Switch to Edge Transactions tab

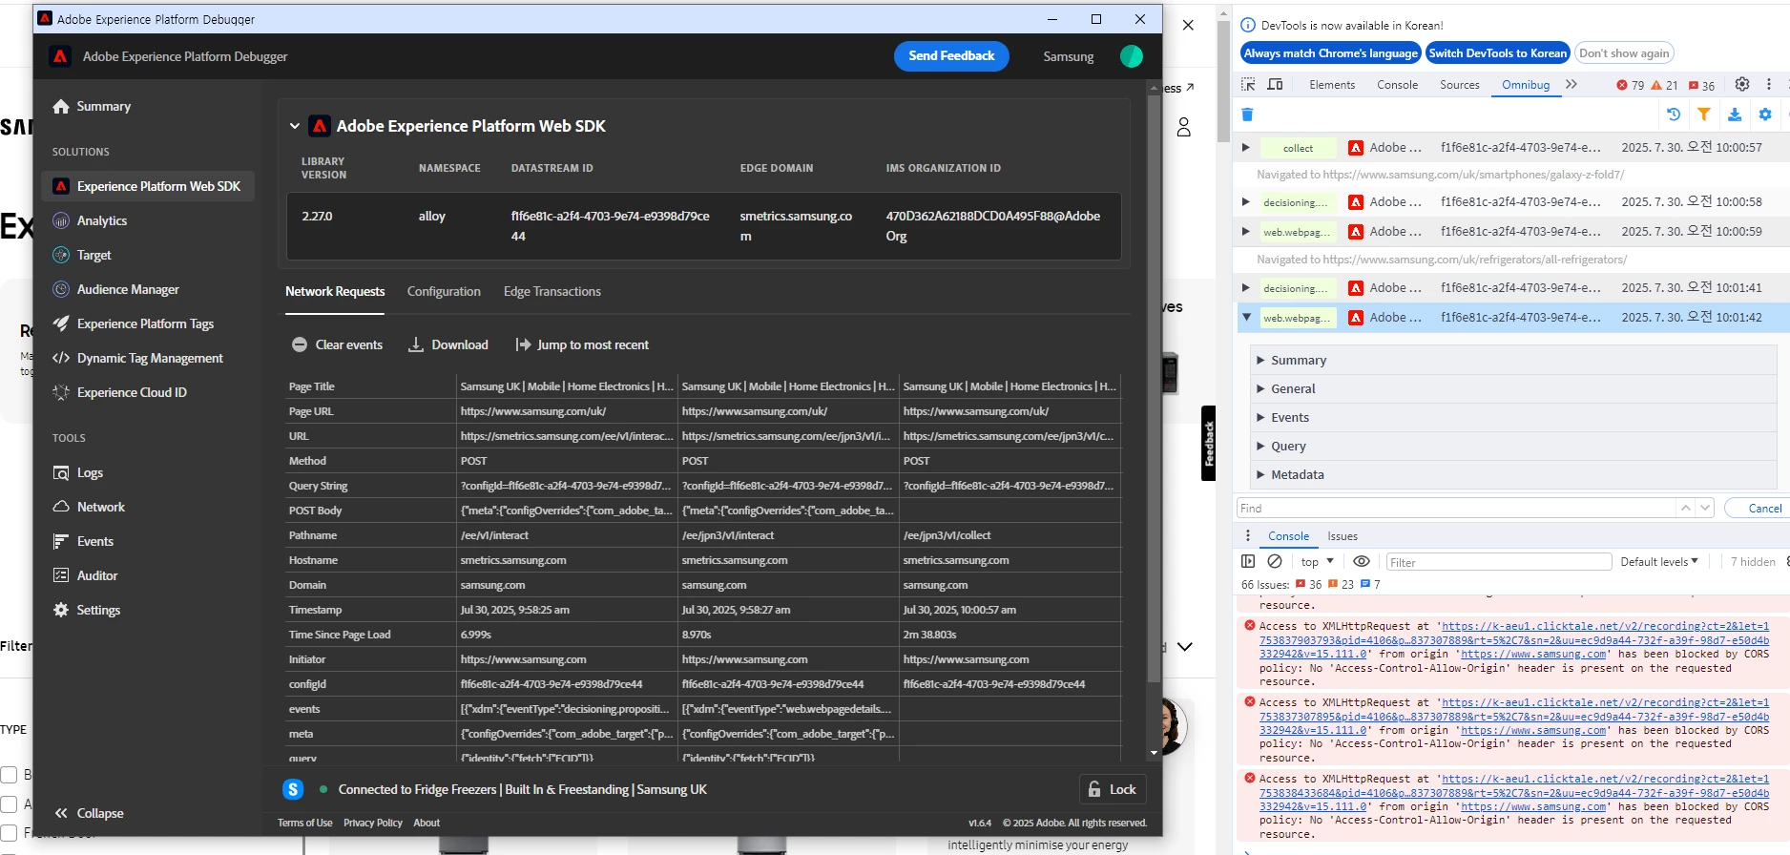pos(552,292)
